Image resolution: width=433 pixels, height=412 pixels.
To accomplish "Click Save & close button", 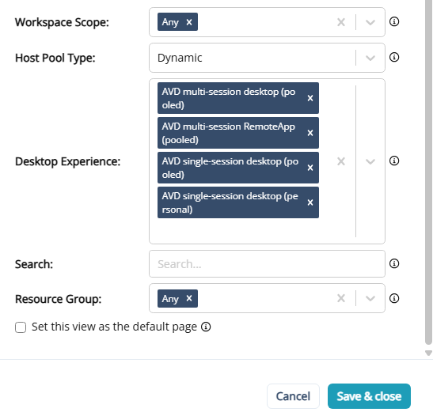I will coord(369,396).
